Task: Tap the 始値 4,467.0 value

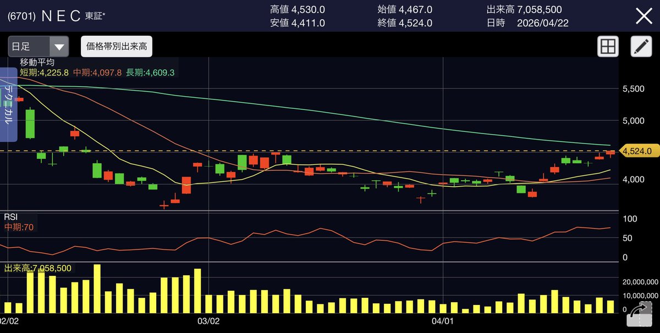Action: pyautogui.click(x=405, y=9)
